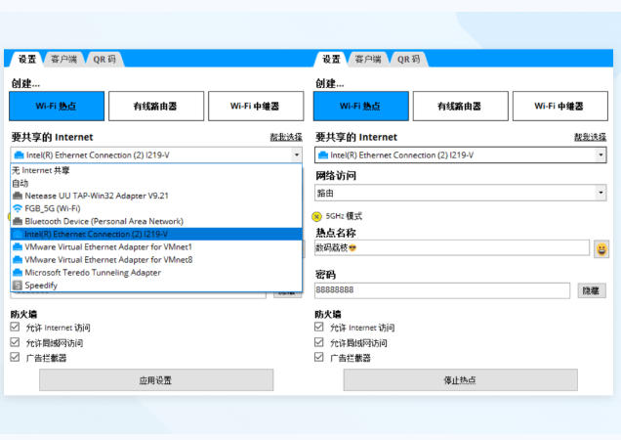Select left panel 'Wi-Fi 中继器' mode button
The height and width of the screenshot is (440, 621).
pyautogui.click(x=256, y=106)
